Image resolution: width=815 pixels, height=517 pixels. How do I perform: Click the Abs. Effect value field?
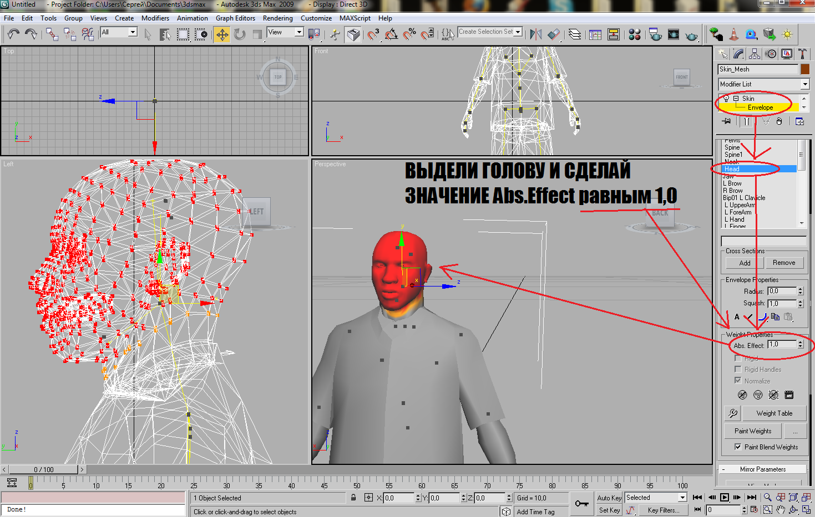[782, 345]
